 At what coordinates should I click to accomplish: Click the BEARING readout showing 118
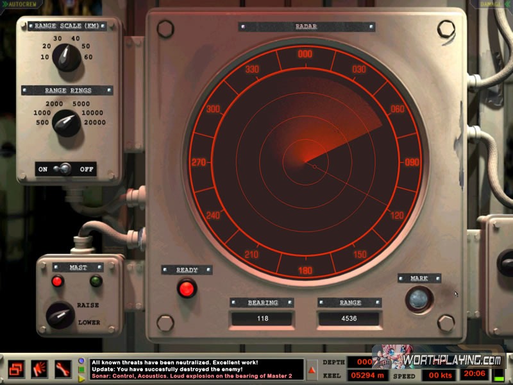[262, 318]
